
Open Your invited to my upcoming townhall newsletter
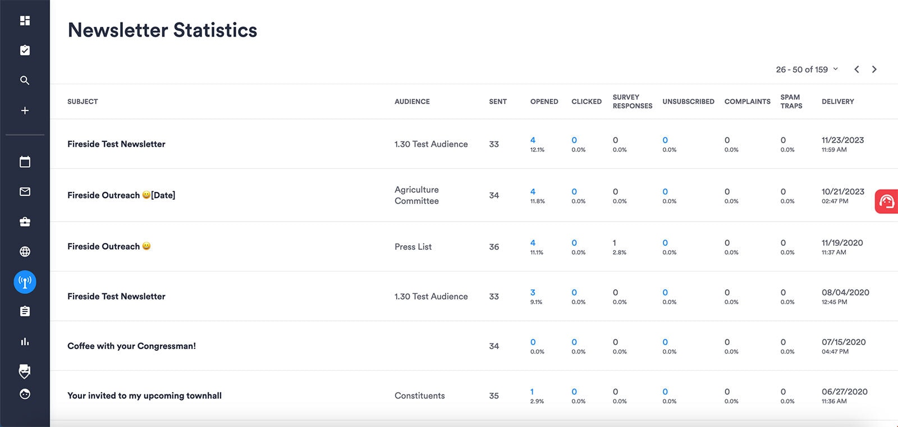coord(144,396)
